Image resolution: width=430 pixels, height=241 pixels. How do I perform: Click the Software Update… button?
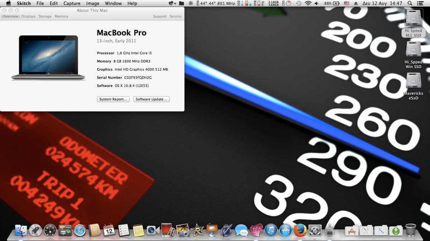(152, 99)
